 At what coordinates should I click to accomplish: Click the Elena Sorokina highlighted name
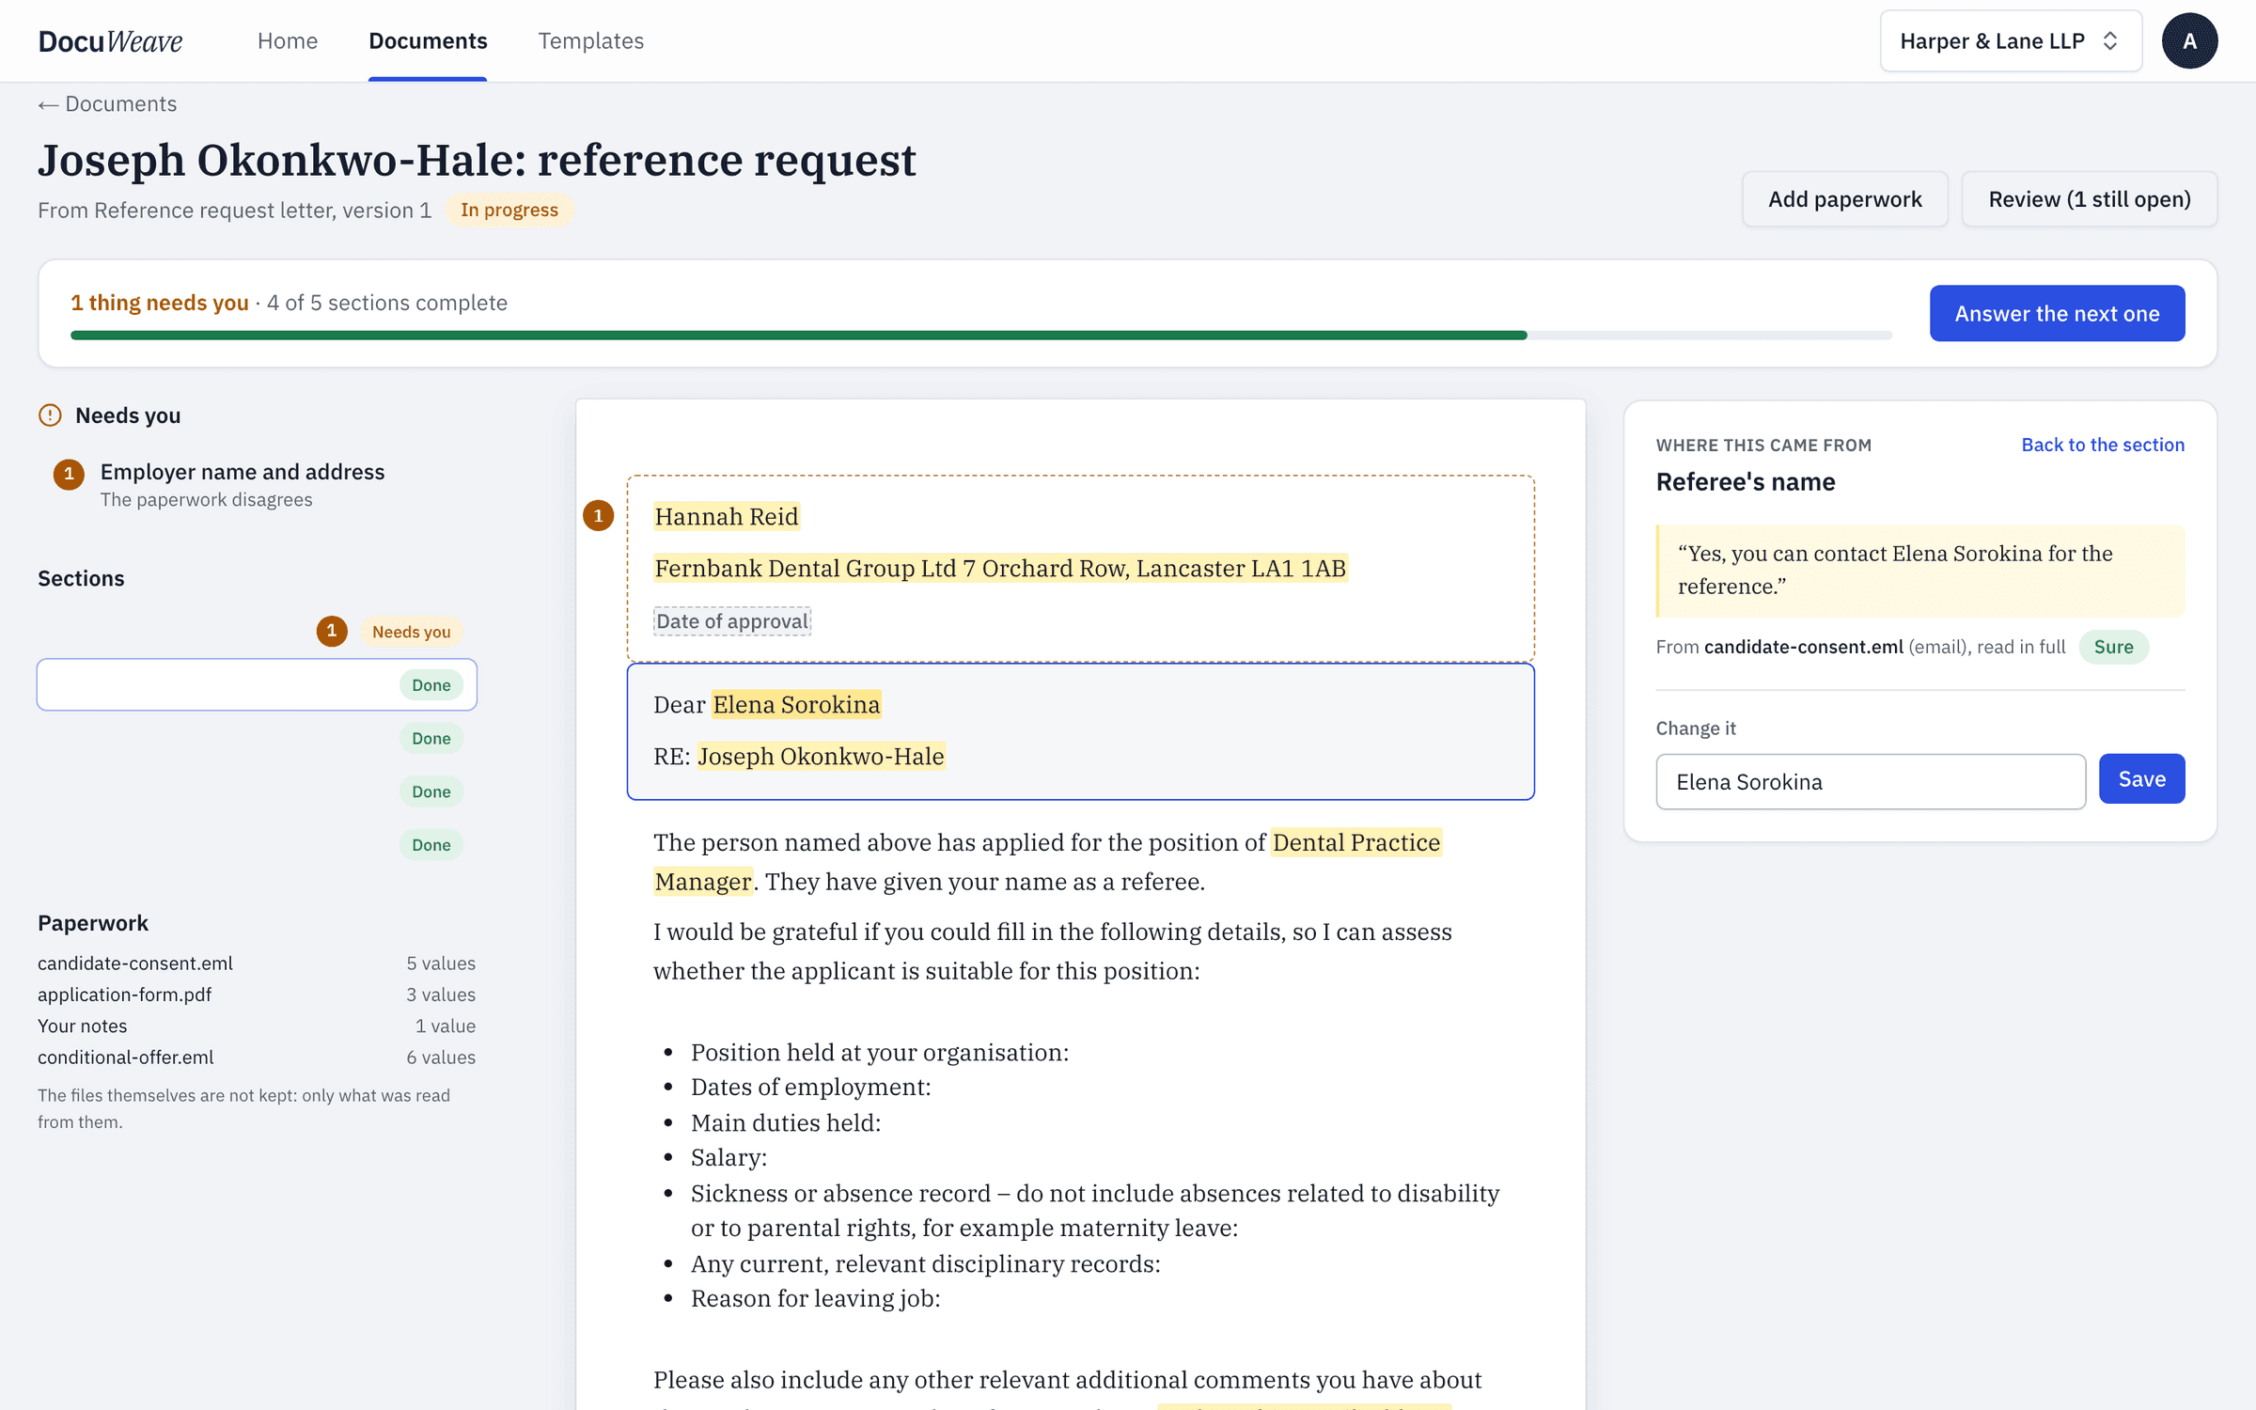click(x=796, y=705)
